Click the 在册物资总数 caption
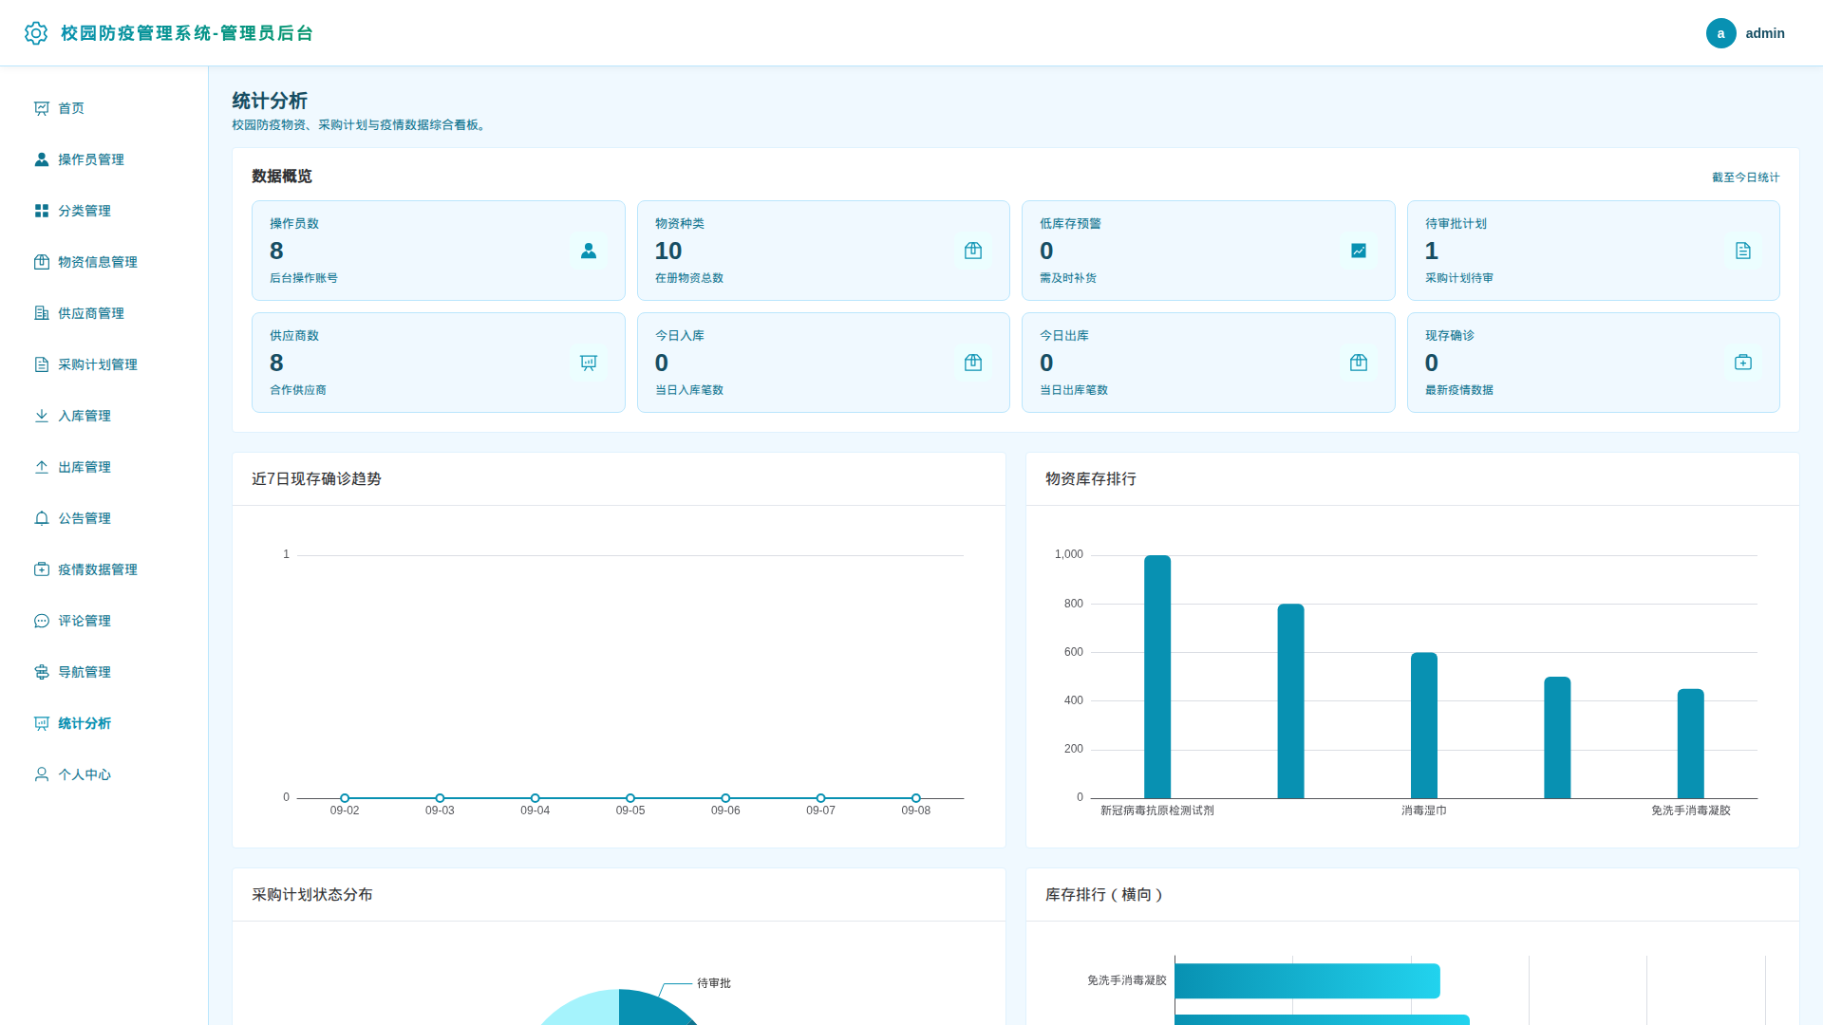The height and width of the screenshot is (1025, 1823). point(689,278)
